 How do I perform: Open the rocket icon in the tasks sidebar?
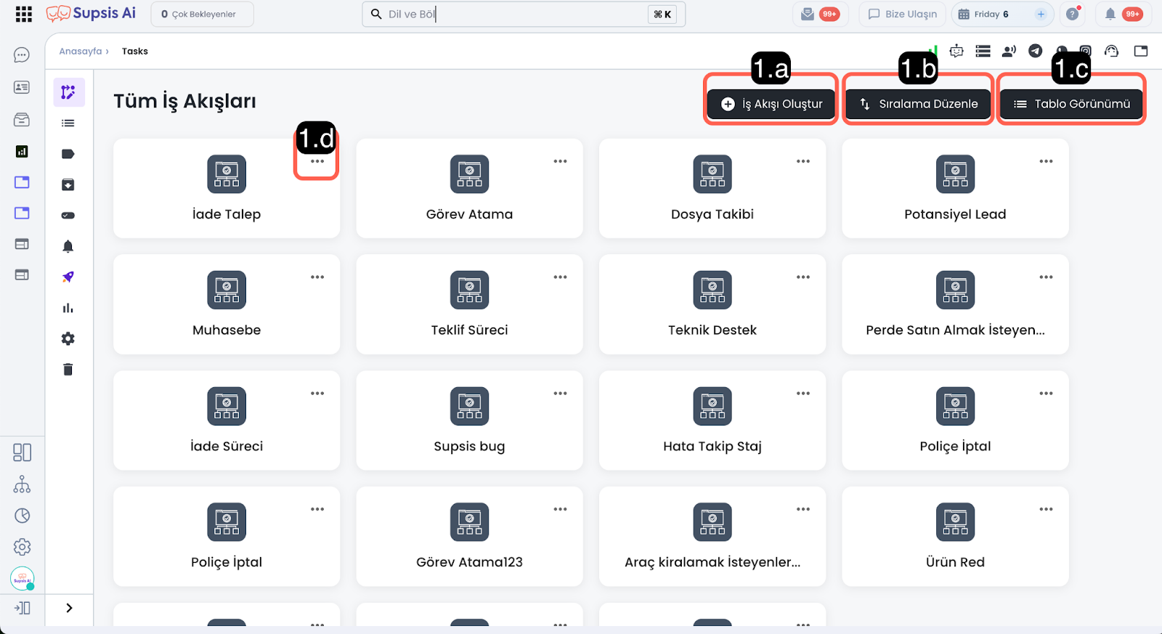tap(68, 277)
